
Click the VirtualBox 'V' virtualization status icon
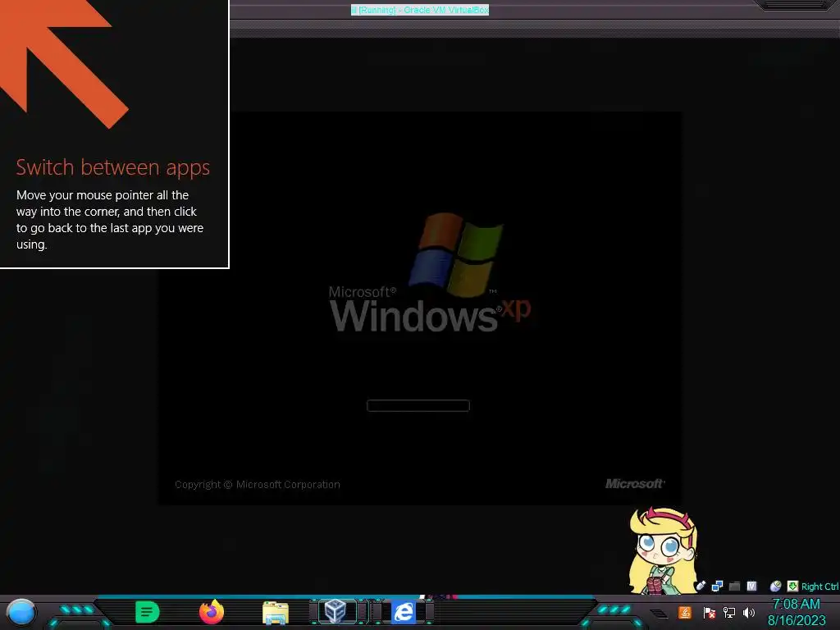click(751, 586)
